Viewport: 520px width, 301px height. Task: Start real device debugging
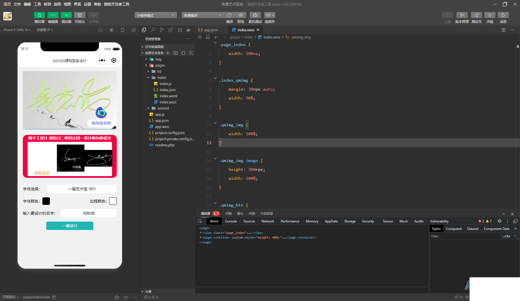255,15
